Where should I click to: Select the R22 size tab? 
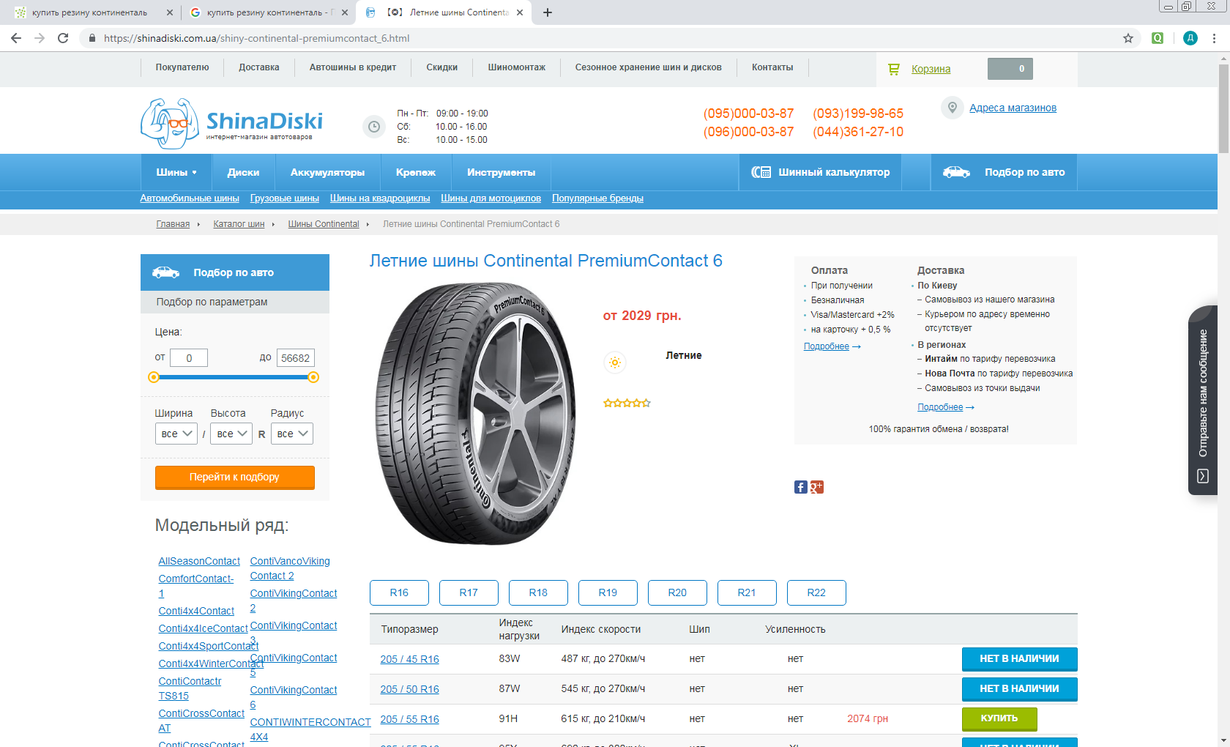click(816, 592)
